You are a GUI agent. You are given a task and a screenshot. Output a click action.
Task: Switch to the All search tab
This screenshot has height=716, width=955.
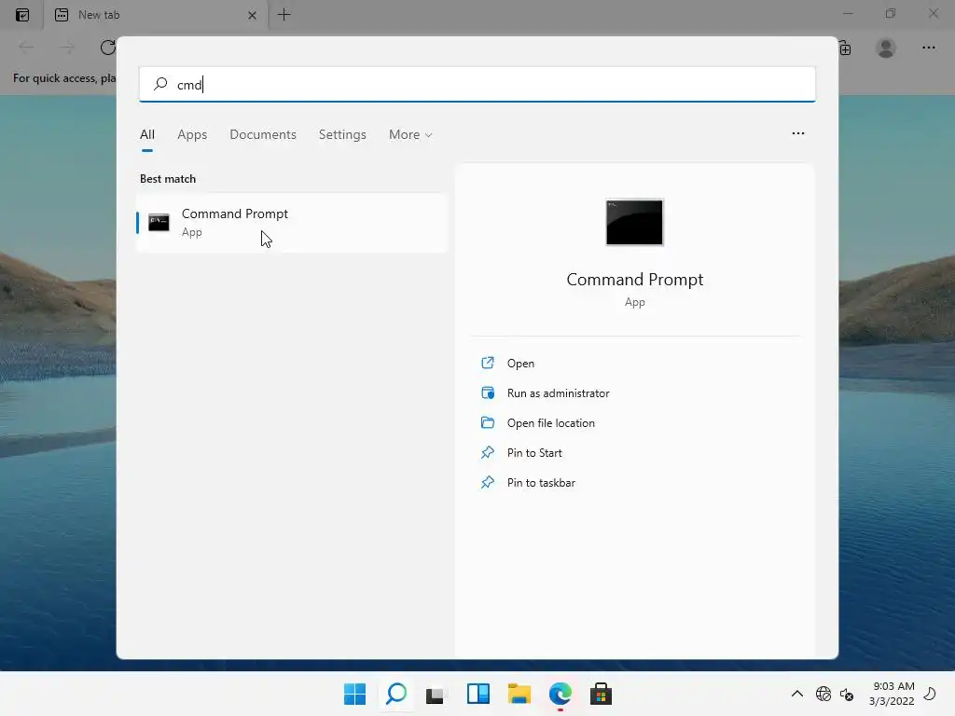[x=147, y=134]
